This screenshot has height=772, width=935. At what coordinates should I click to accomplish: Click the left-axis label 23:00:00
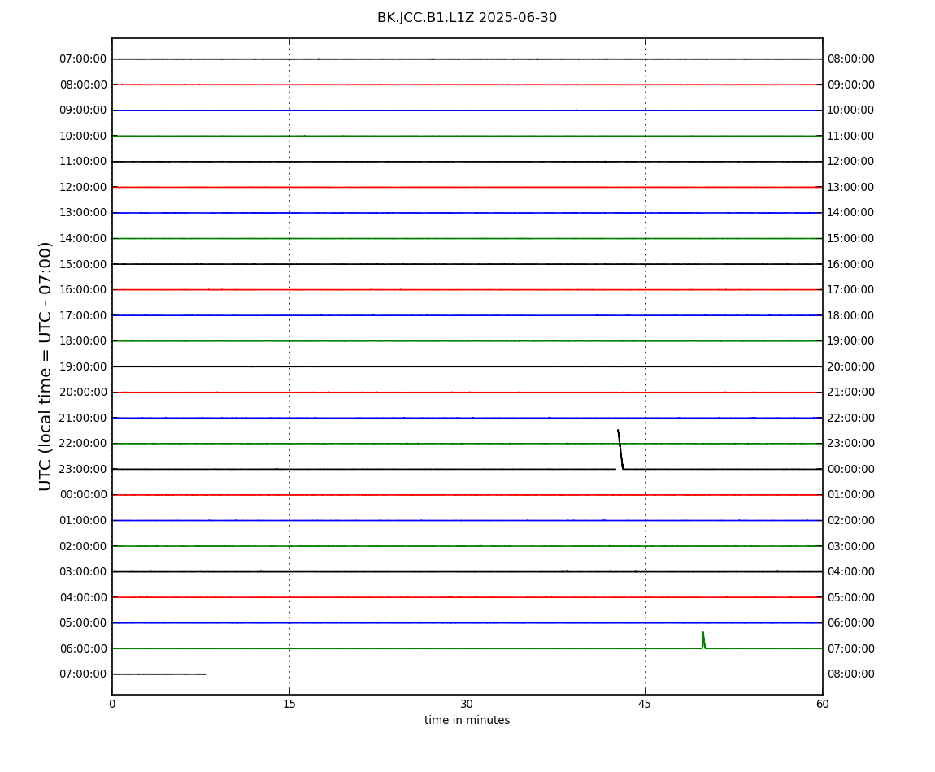click(84, 469)
